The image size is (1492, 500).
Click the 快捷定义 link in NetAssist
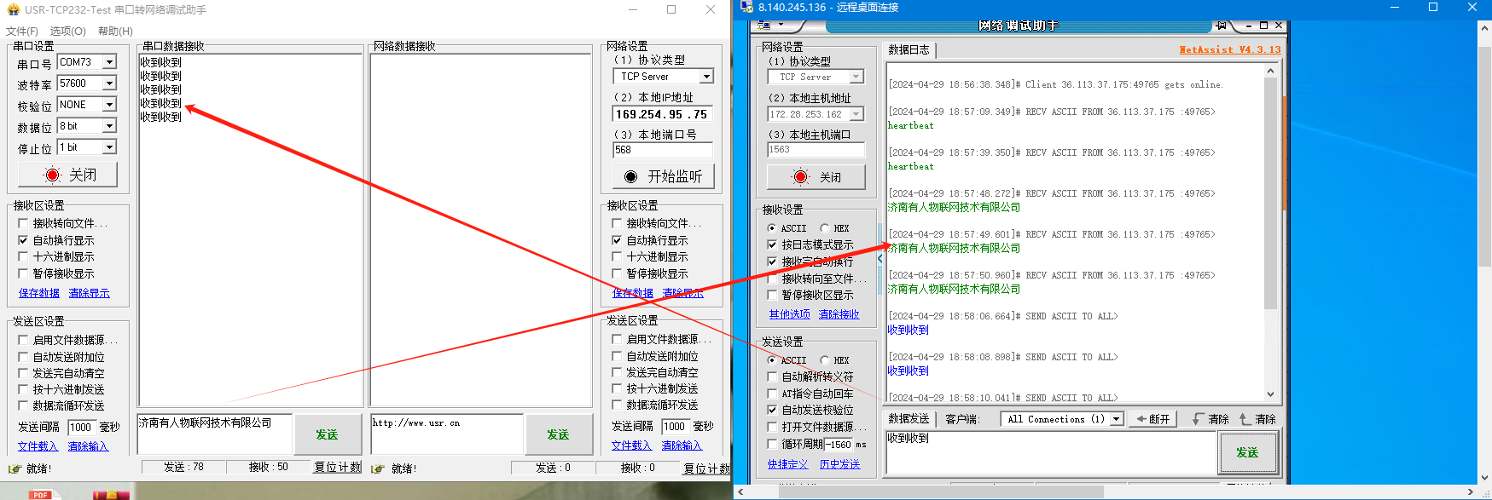point(787,464)
